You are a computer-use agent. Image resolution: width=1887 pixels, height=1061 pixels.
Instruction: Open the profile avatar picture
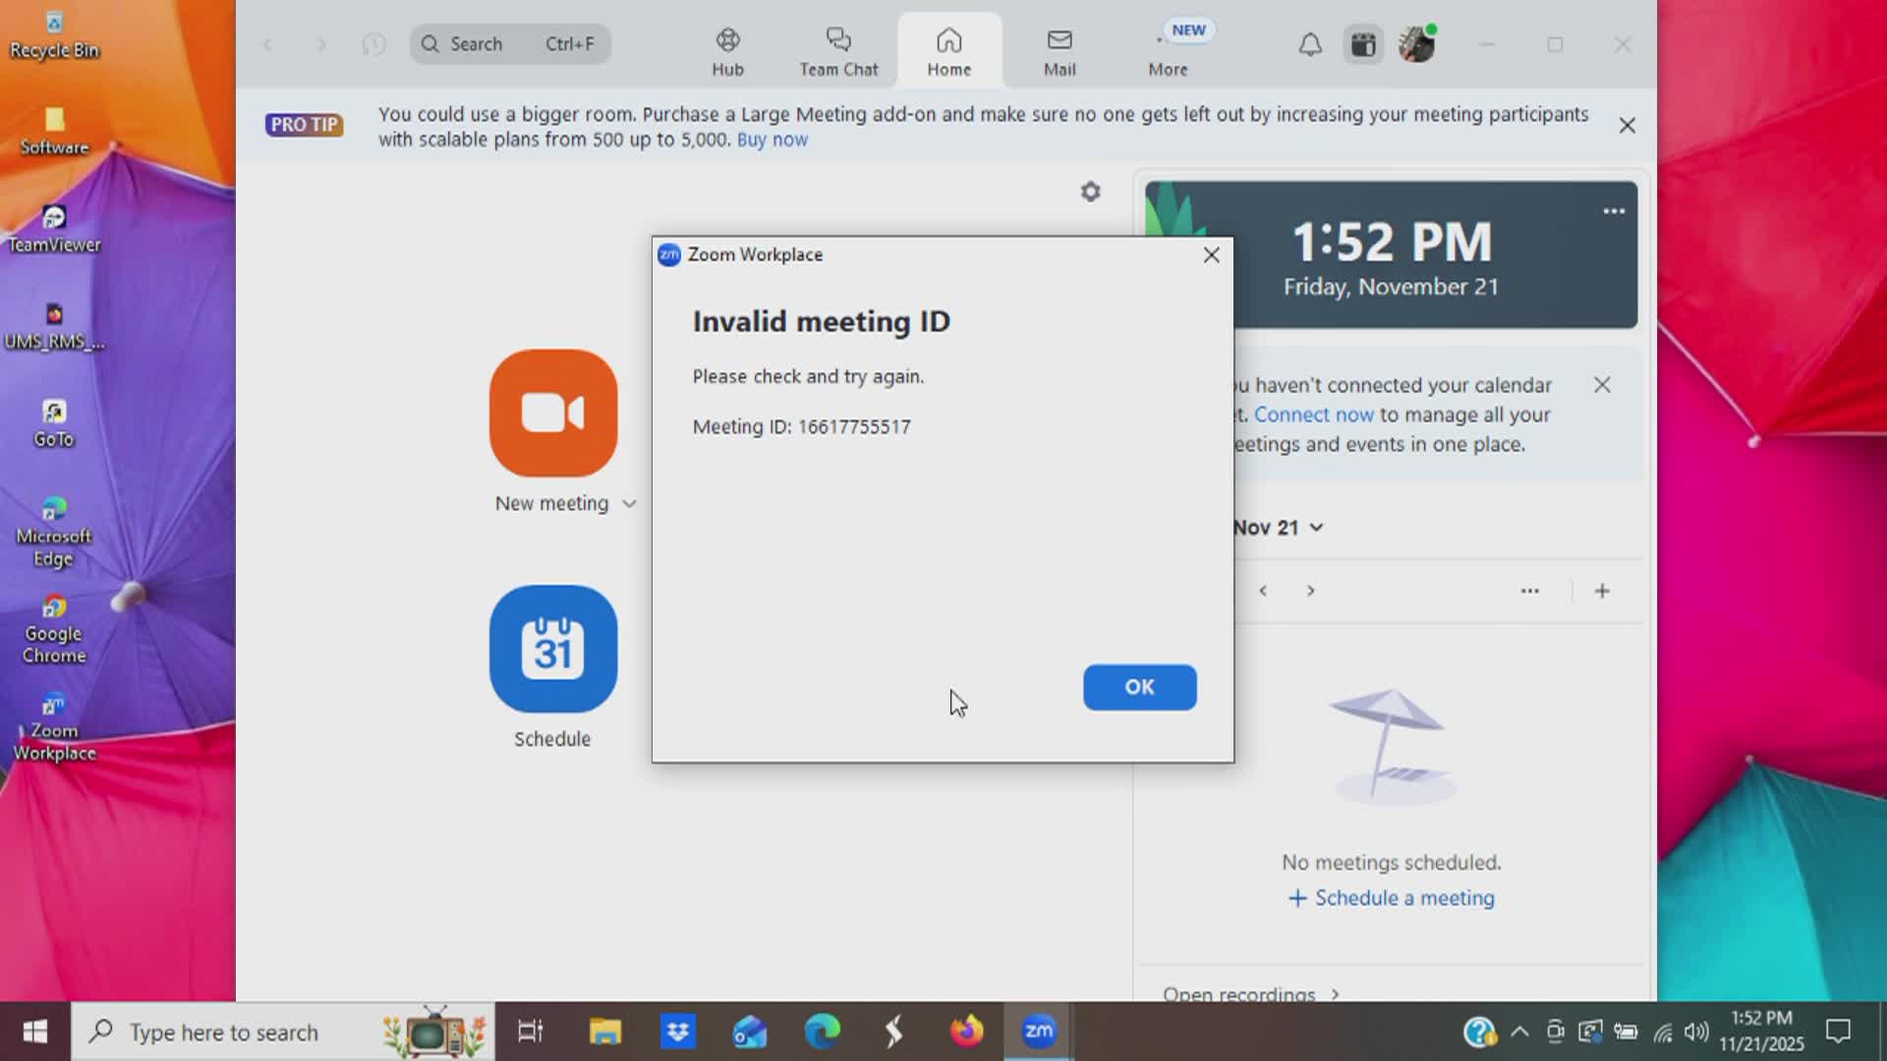[1416, 44]
